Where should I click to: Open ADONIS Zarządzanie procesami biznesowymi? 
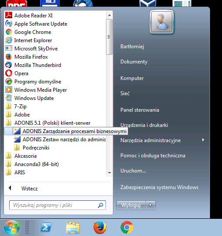tap(66, 131)
